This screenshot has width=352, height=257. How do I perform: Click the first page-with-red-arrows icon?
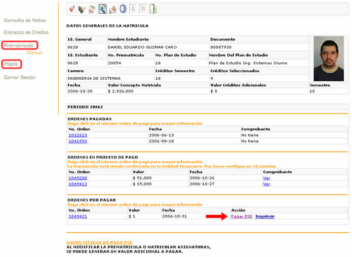[133, 10]
